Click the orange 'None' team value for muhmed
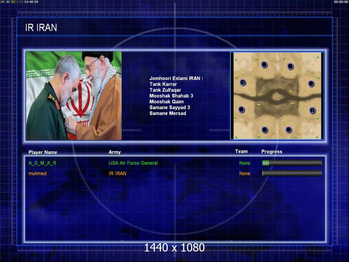Viewport: 349px width, 262px height. 245,173
